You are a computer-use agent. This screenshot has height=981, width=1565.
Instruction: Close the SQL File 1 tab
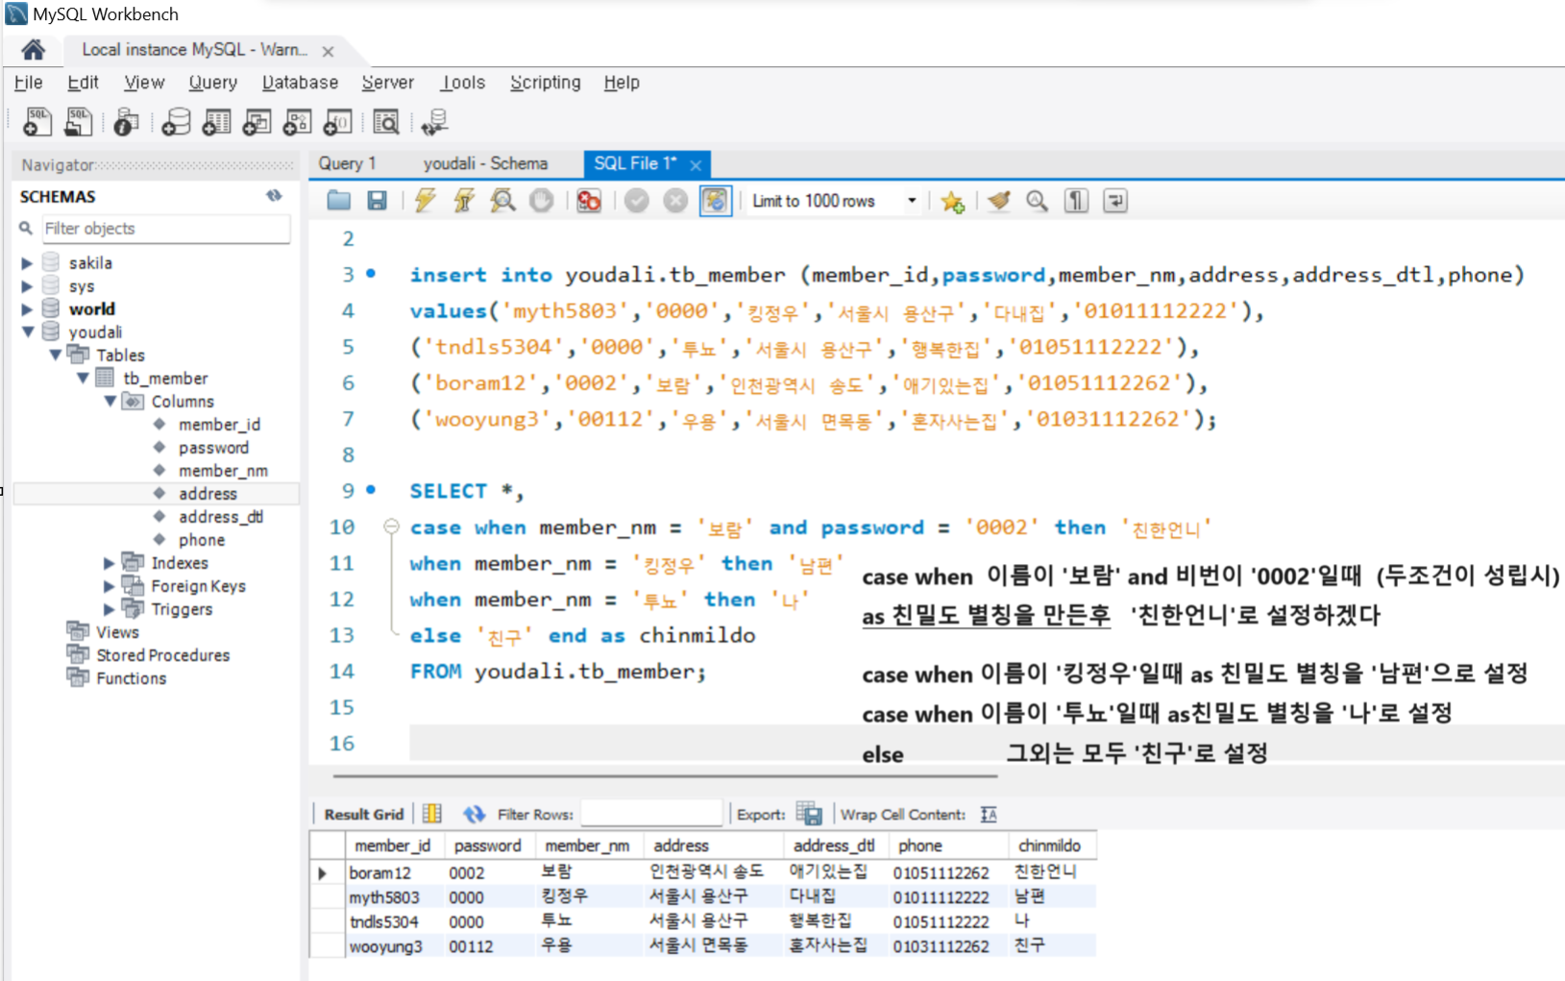click(696, 165)
